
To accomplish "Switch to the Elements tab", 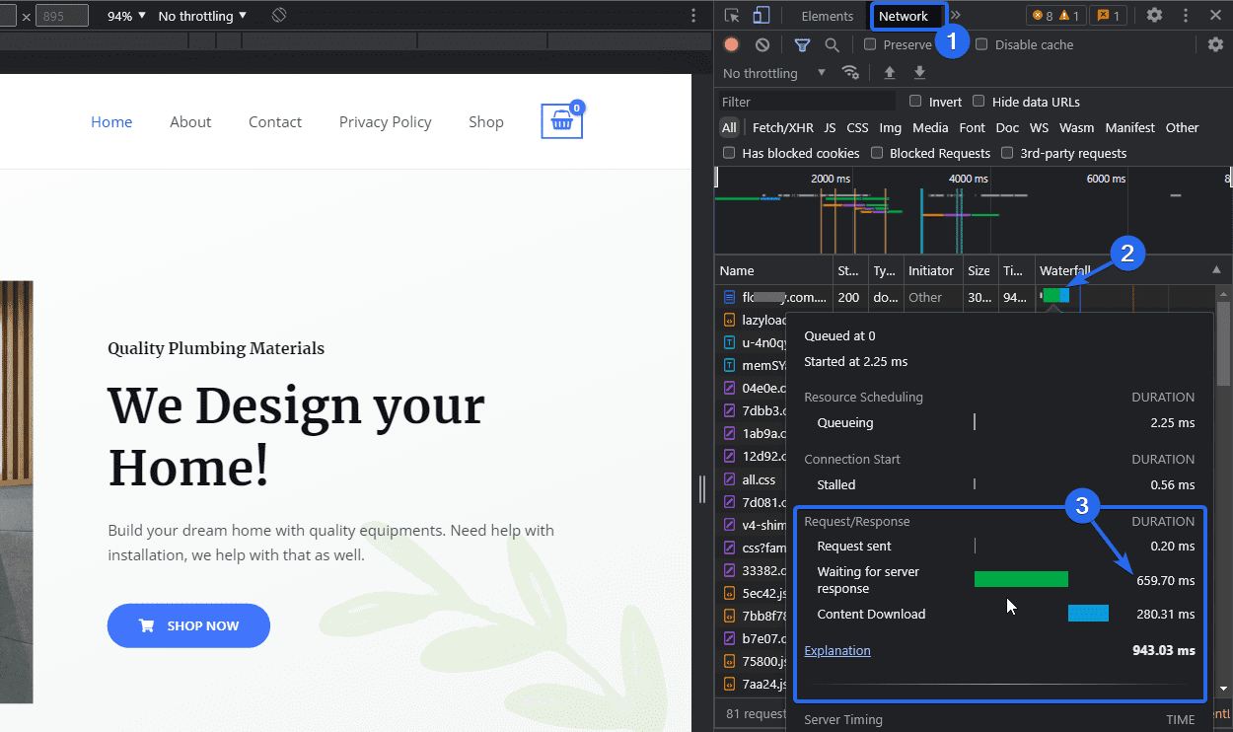I will coord(827,16).
